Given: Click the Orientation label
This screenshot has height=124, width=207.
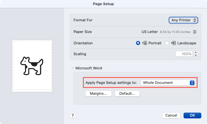Looking at the screenshot, I should click(83, 43).
